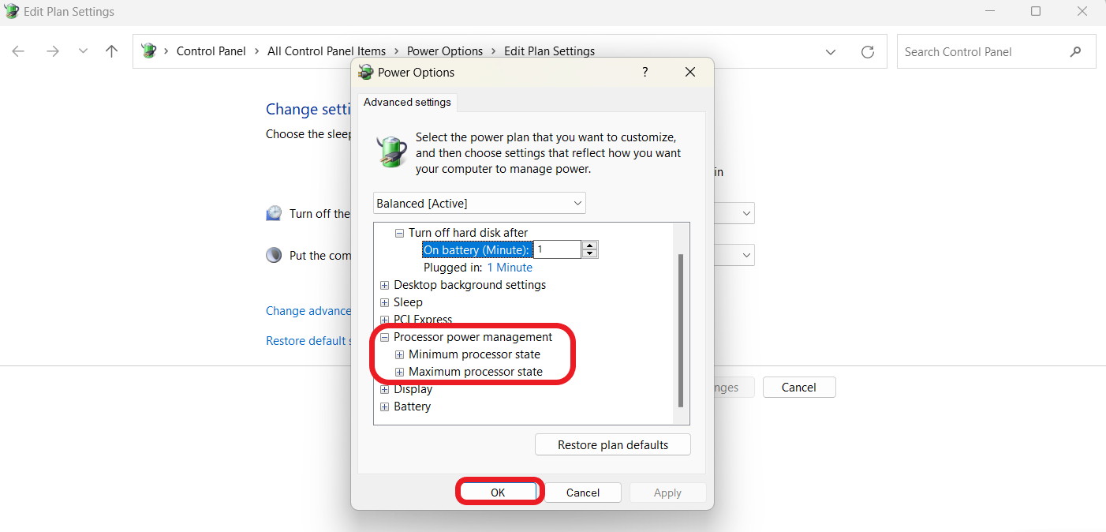Expand Maximum processor state
The width and height of the screenshot is (1106, 532).
tap(399, 372)
